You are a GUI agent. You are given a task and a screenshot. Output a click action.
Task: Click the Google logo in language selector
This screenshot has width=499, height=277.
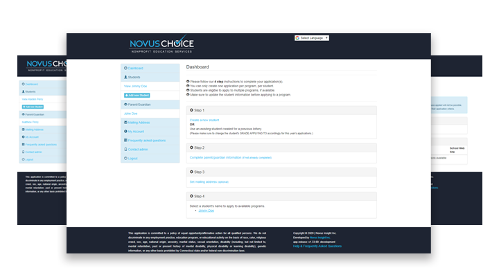[x=297, y=38]
